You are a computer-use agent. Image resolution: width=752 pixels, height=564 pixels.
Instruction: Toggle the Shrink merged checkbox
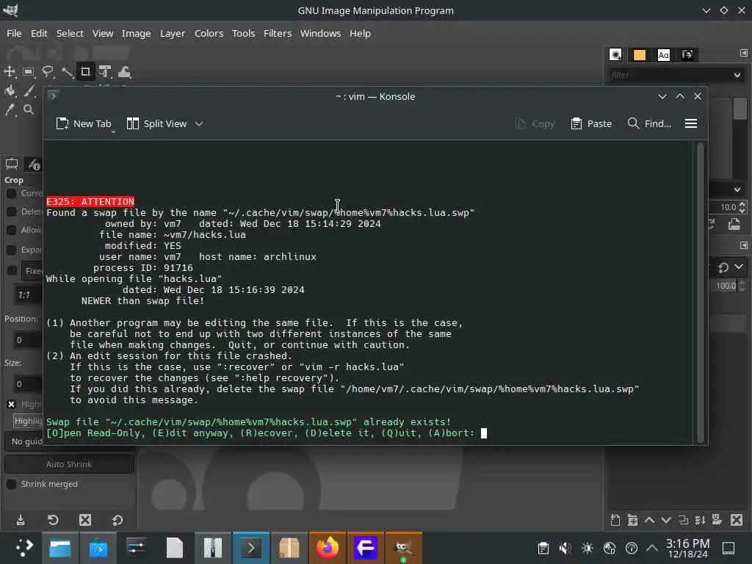[x=12, y=484]
